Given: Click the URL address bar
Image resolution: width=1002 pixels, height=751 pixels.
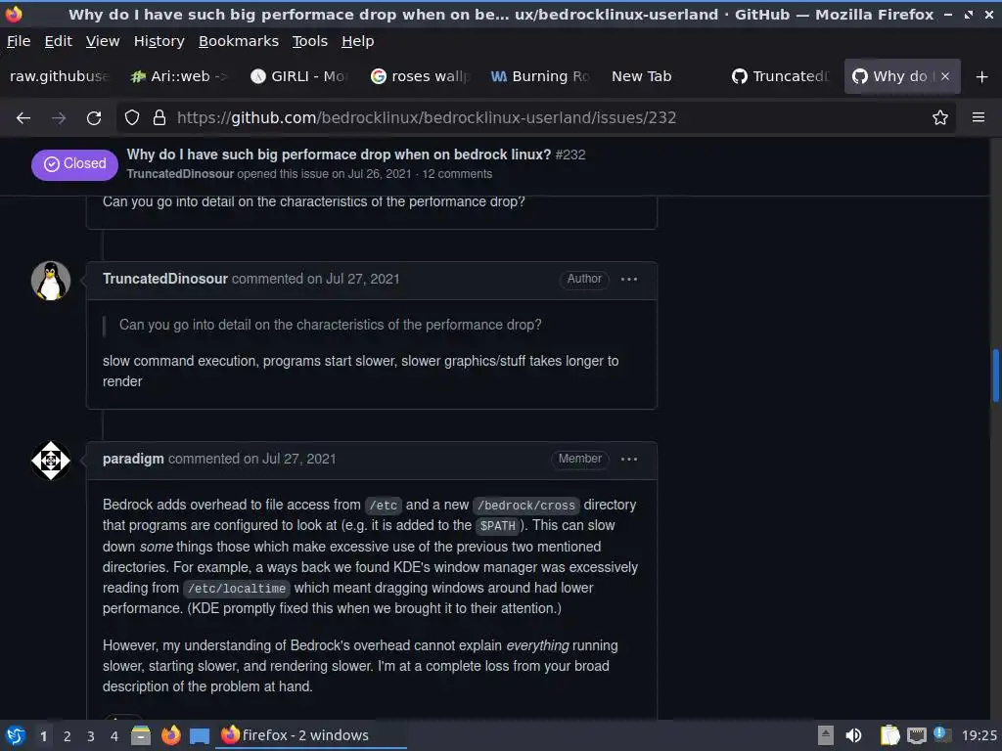Looking at the screenshot, I should tap(535, 117).
